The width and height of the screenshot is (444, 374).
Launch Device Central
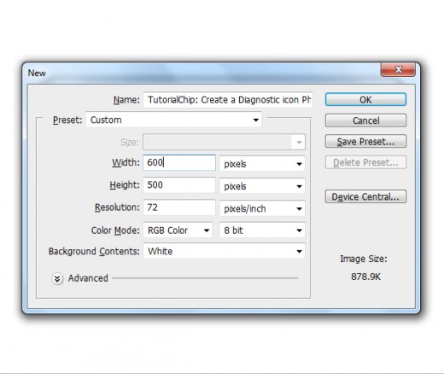click(365, 196)
